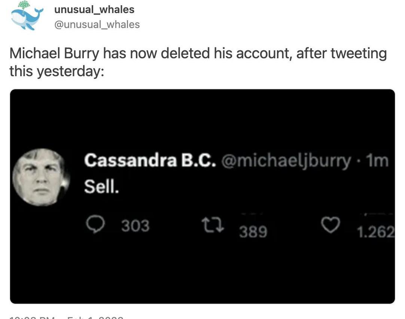Screen dimensions: 405x319
Task: Click the word "tweeting" in the tweet
Action: [358, 54]
